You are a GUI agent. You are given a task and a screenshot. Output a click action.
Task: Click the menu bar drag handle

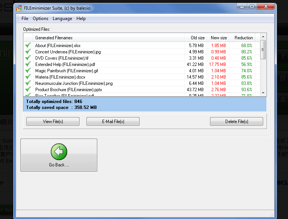(x=18, y=19)
